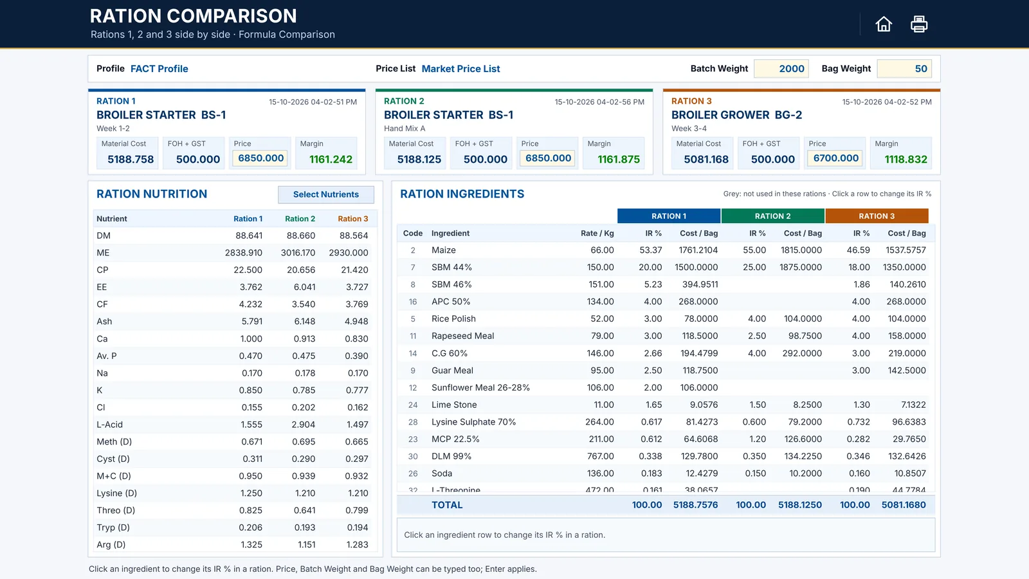Edit the Batch Weight field
Viewport: 1029px width, 579px height.
tap(781, 69)
